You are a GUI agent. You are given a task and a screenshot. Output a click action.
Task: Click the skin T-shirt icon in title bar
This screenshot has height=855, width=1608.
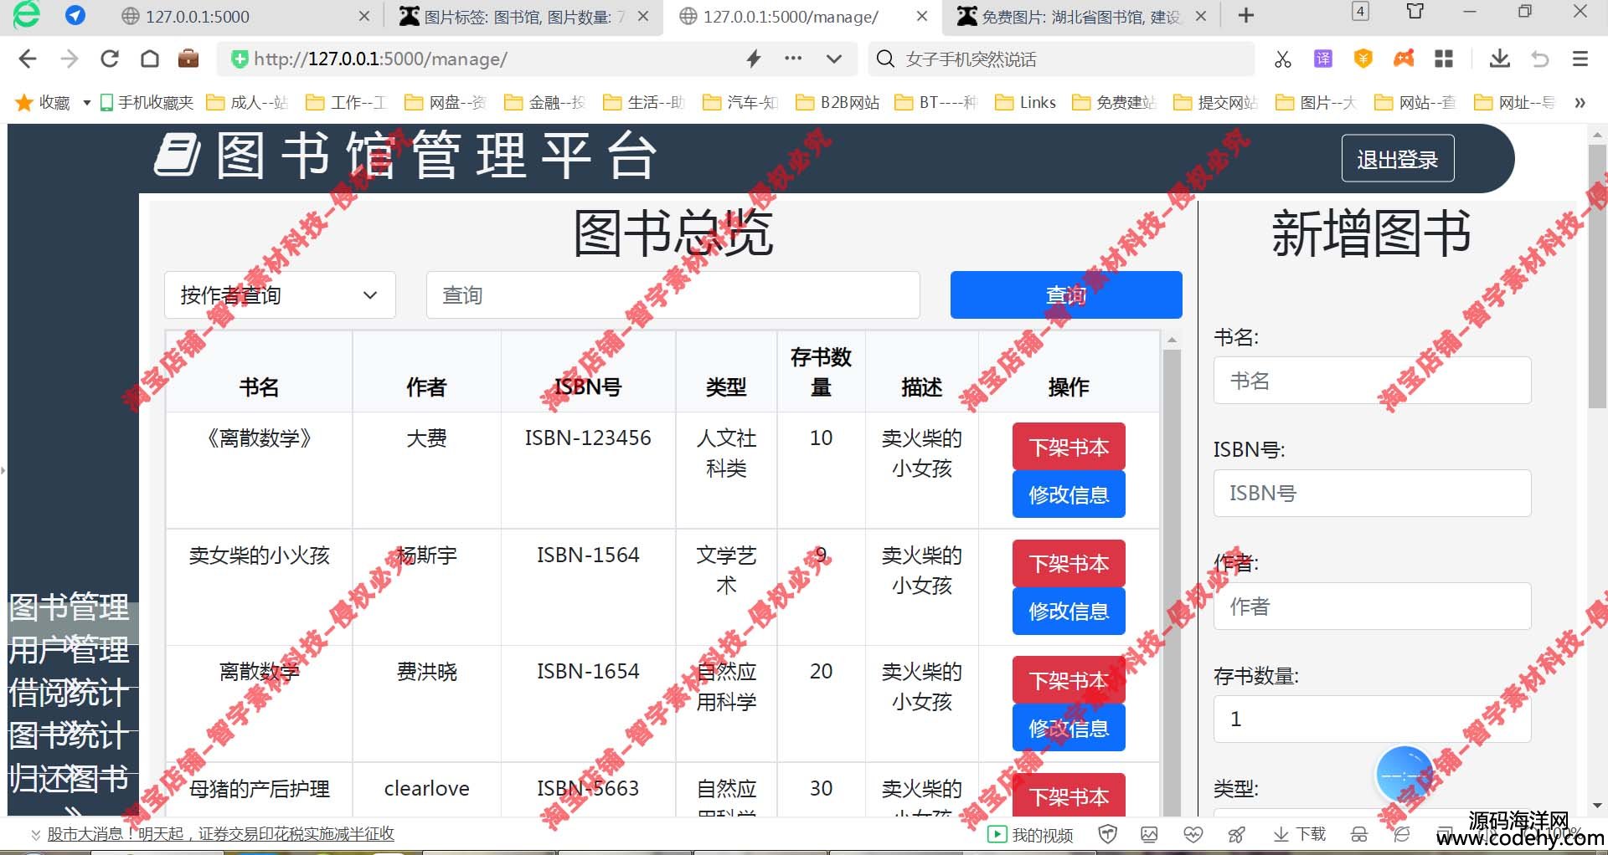coord(1415,12)
